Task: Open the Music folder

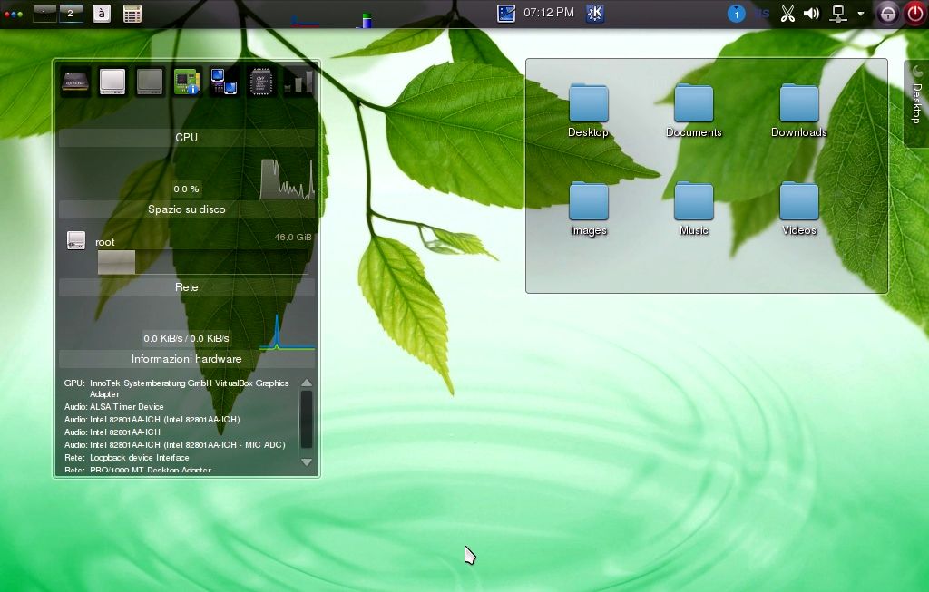Action: (694, 209)
